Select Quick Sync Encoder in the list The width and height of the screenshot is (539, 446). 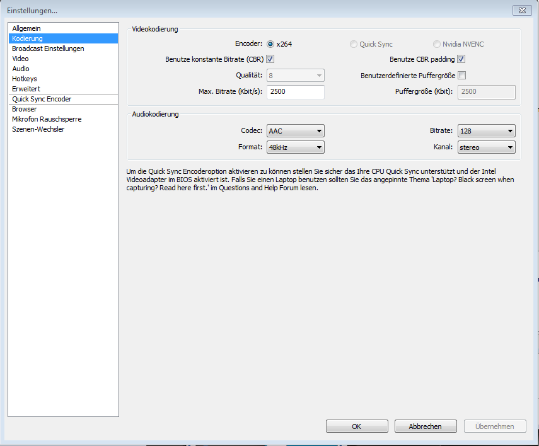point(63,99)
